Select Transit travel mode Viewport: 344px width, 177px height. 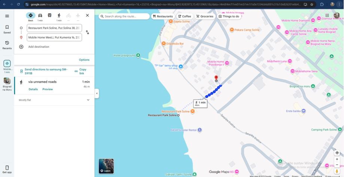tap(49, 16)
